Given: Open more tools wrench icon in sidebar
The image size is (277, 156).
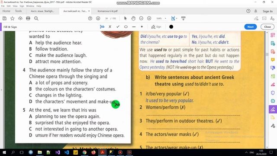Looking at the screenshot, I should [273, 126].
